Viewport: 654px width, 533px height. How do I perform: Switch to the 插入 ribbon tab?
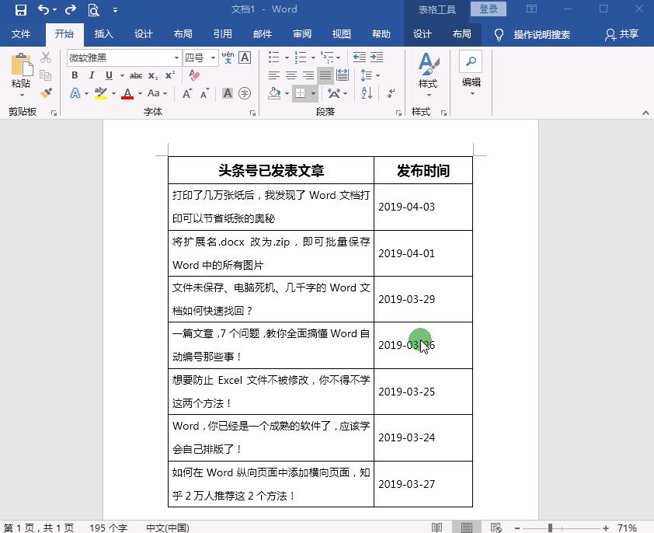[x=105, y=34]
